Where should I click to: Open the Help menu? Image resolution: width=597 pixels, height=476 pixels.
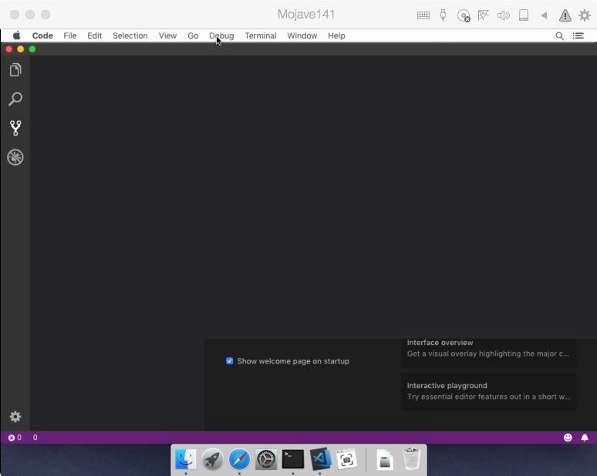pos(336,35)
